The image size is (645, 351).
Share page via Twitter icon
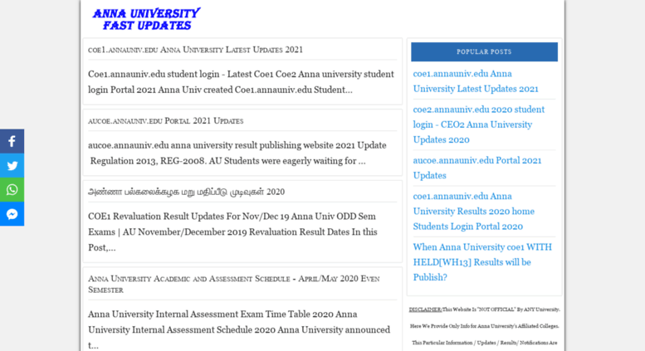click(12, 165)
